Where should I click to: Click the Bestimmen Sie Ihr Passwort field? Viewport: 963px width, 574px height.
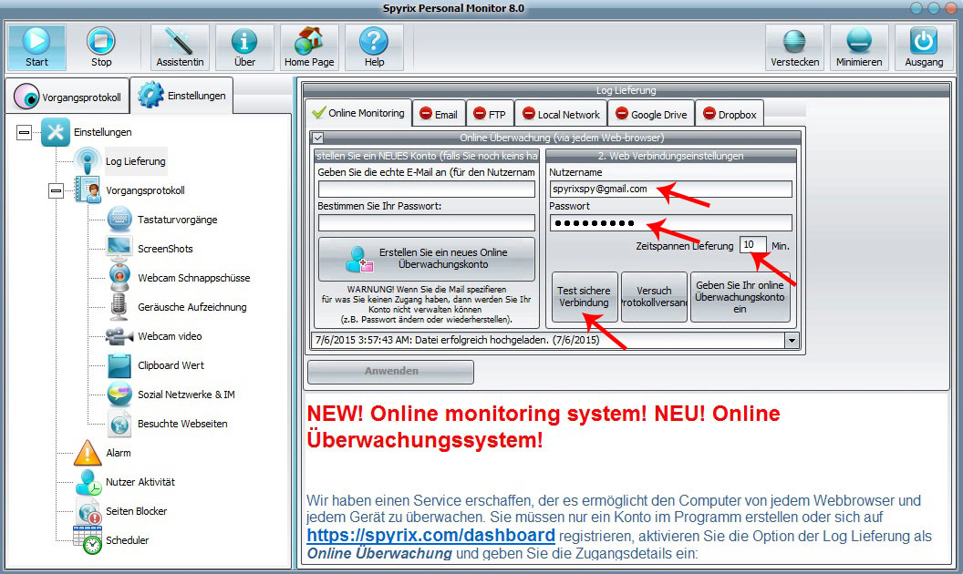coord(426,223)
